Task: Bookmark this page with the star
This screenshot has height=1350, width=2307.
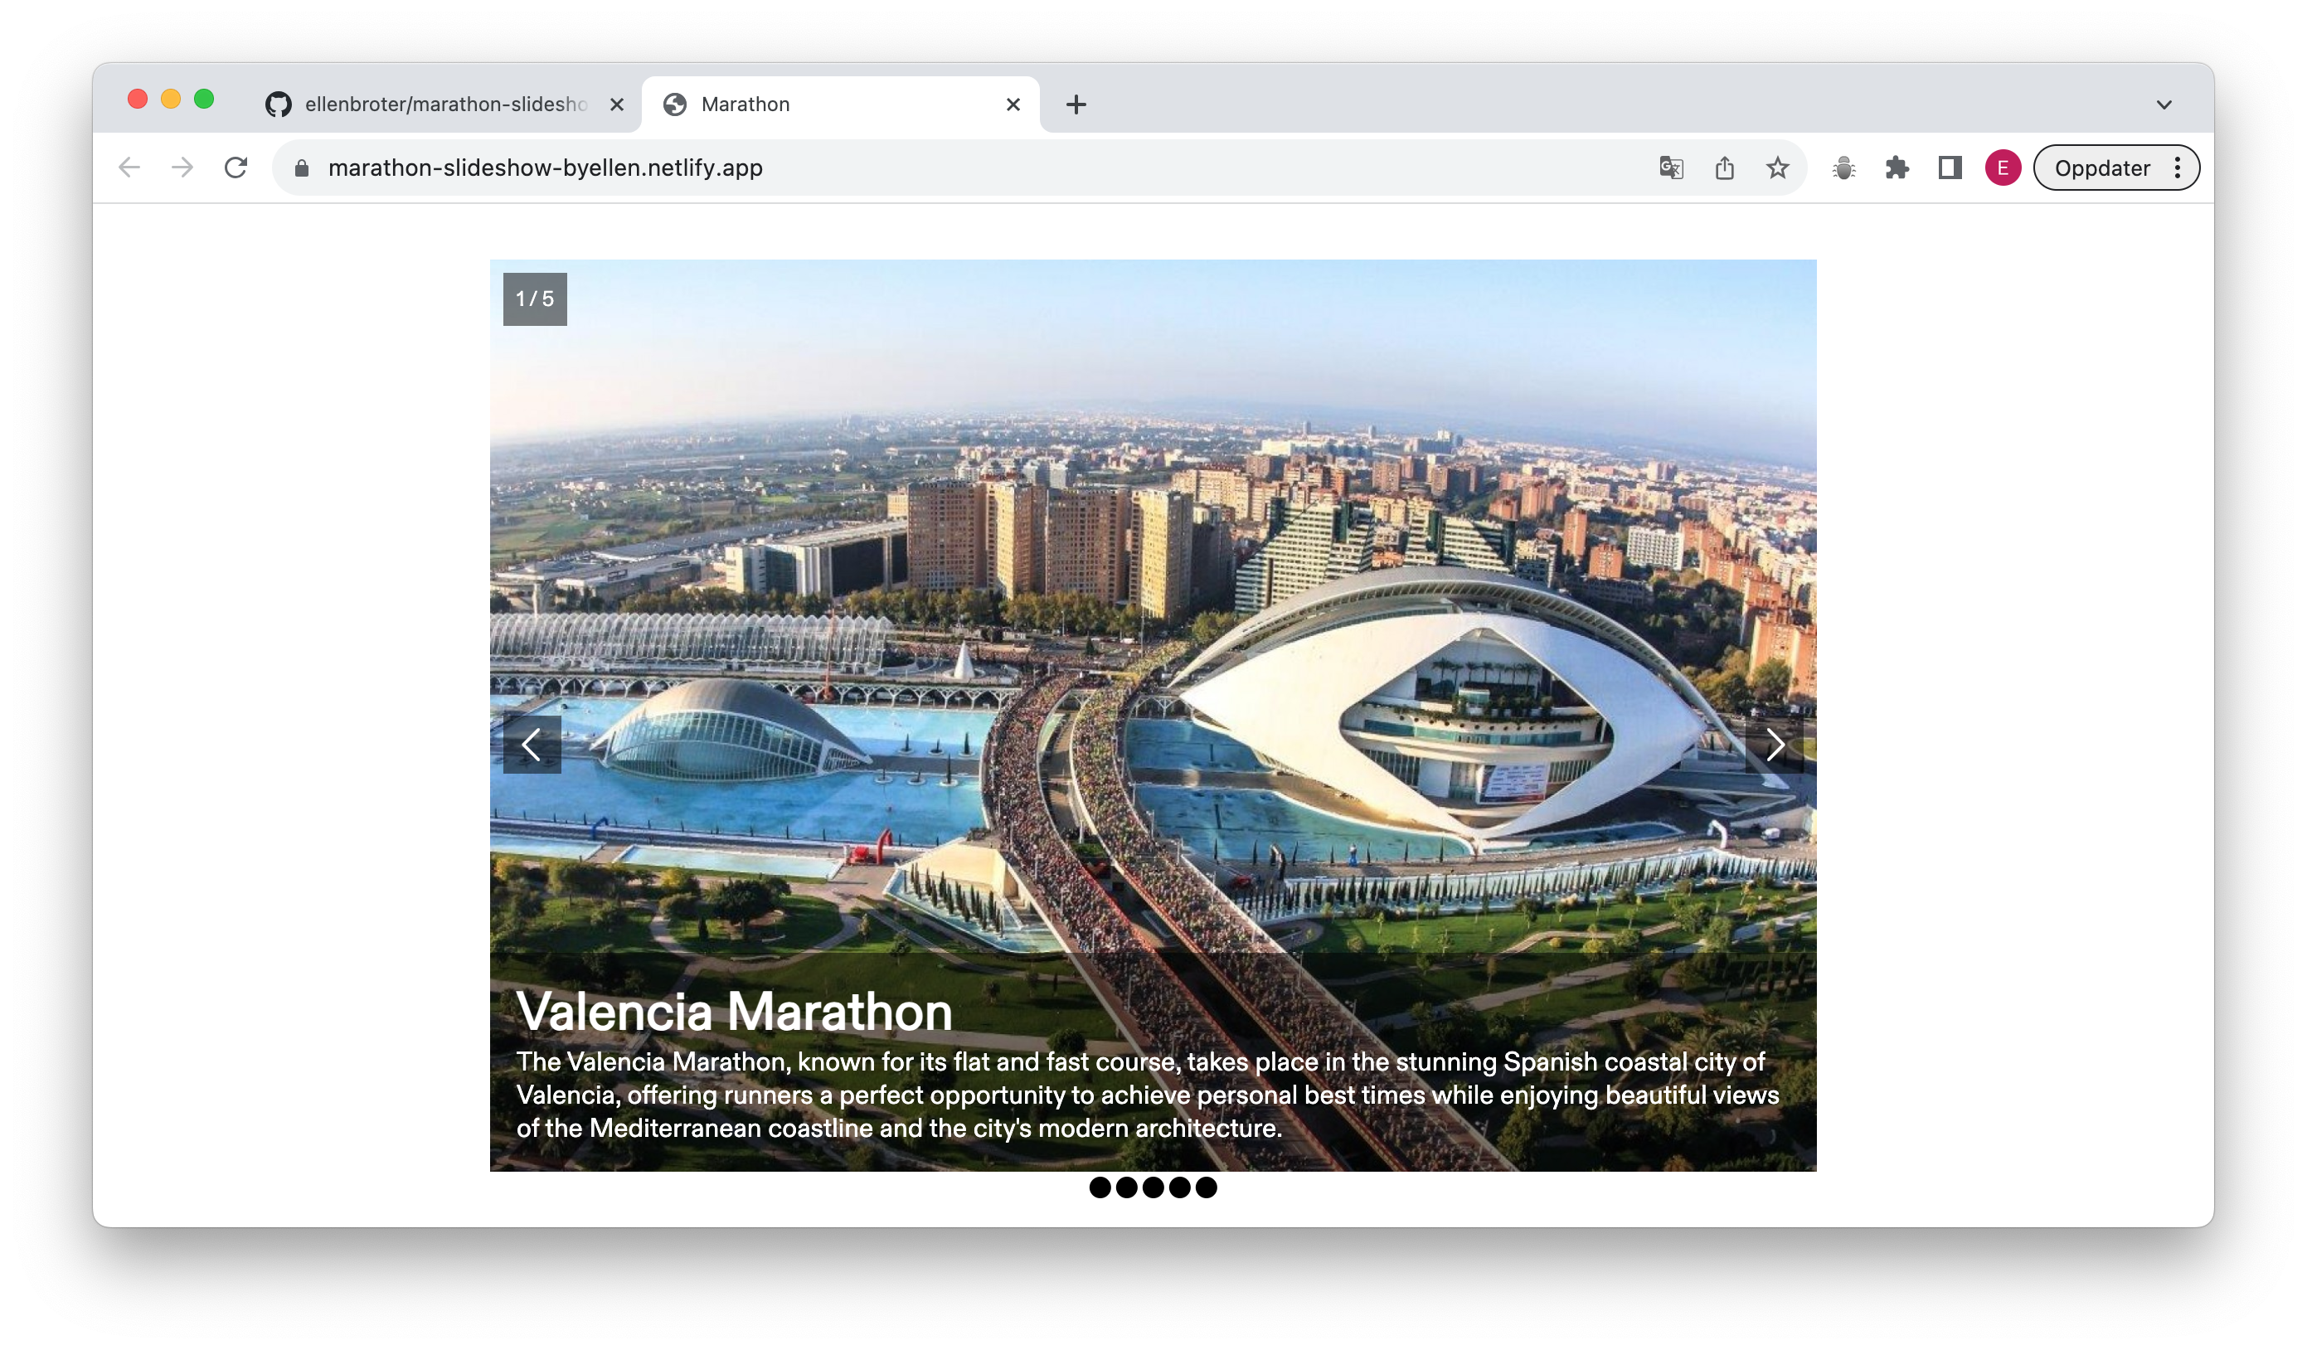Action: 1778,168
